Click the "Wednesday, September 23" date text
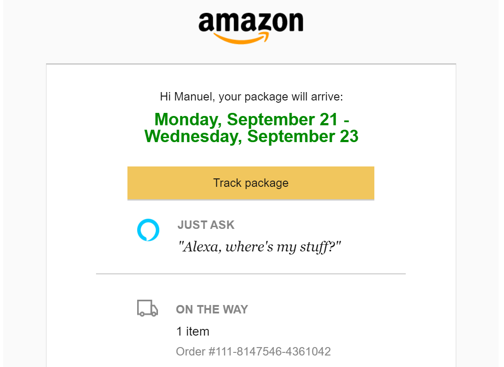 point(251,136)
